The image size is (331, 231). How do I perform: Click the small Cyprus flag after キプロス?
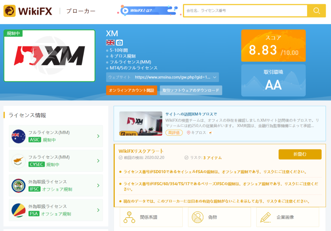pyautogui.click(x=210, y=133)
